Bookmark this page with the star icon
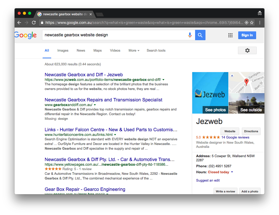Image resolution: width=279 pixels, height=215 pixels. (252, 23)
